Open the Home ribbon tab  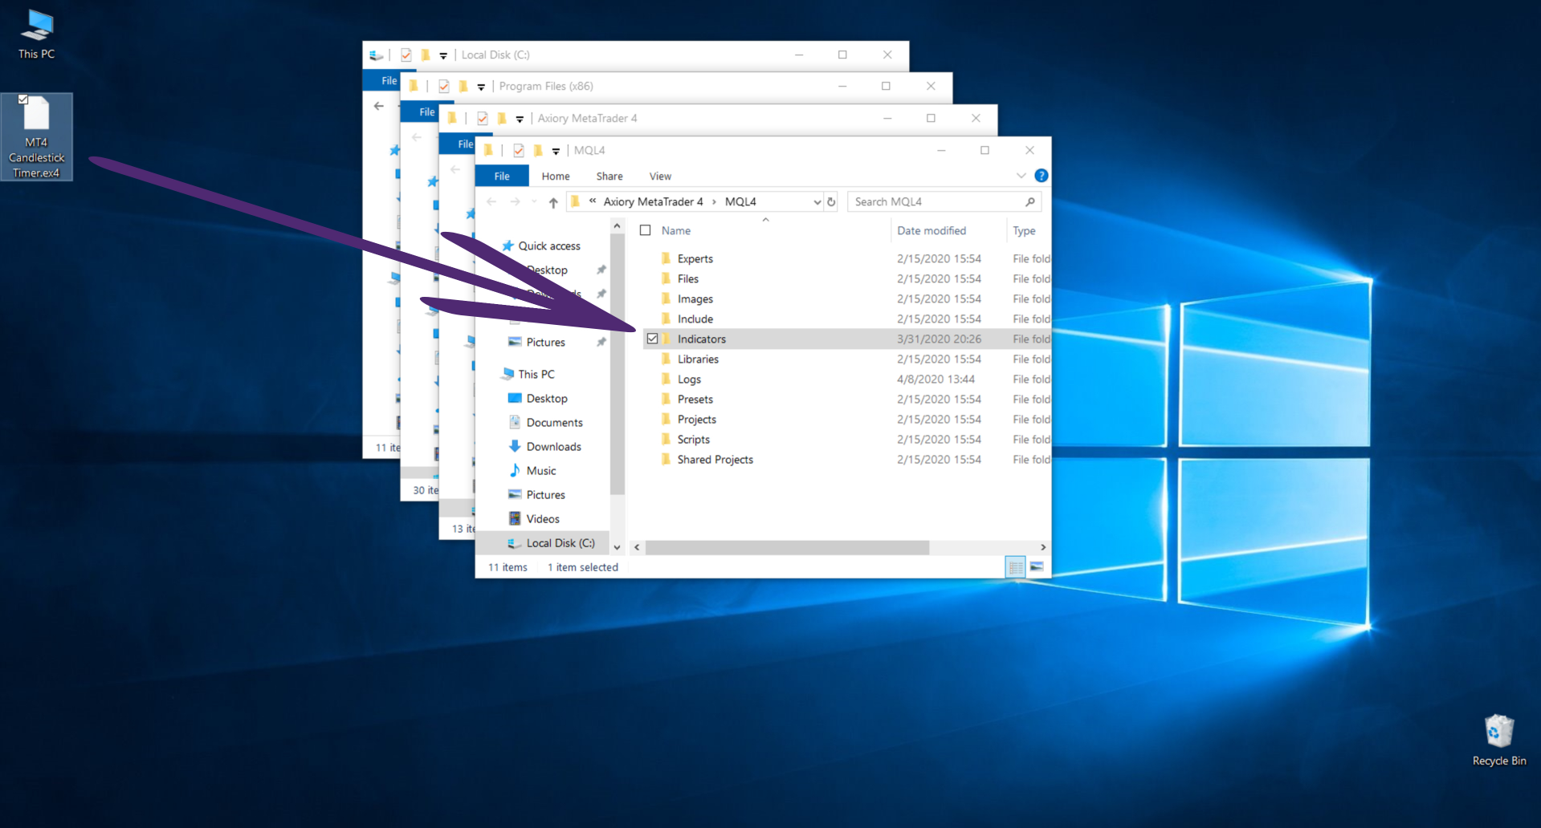click(x=556, y=176)
